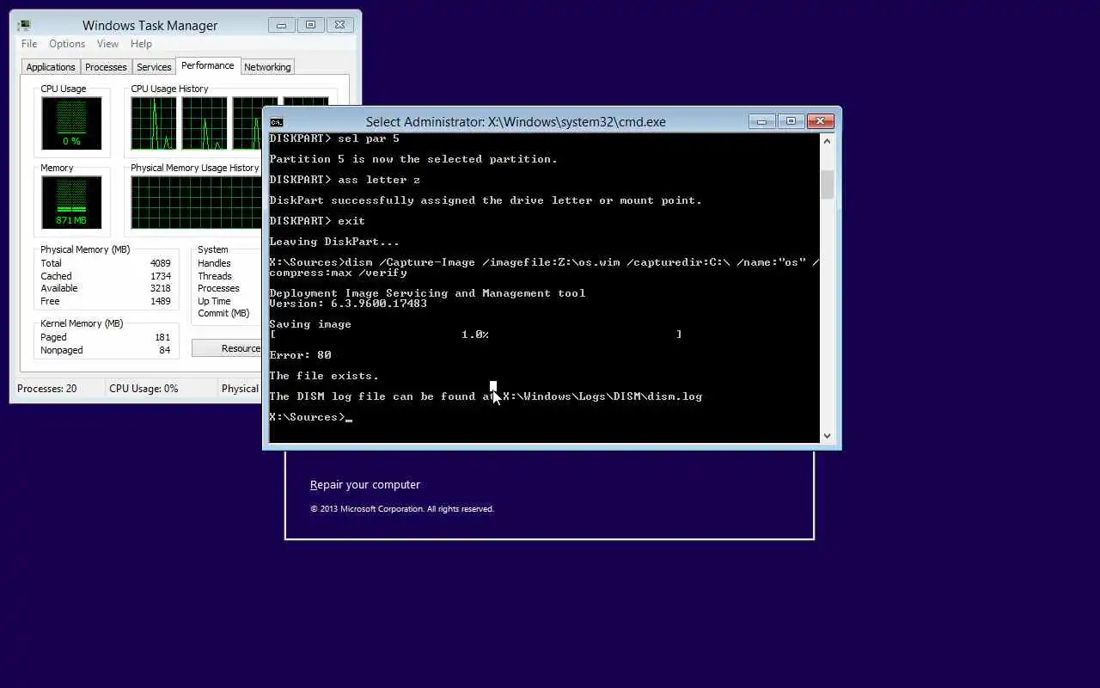
Task: Maximize the Windows Task Manager window
Action: (x=311, y=25)
